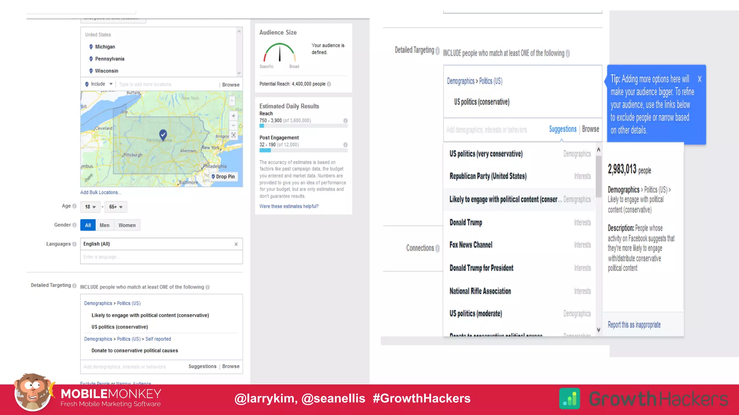The height and width of the screenshot is (415, 739).
Task: Click the Age info icon
Action: [x=74, y=206]
